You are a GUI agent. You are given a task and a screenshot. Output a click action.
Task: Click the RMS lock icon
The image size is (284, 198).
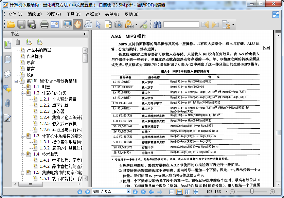129,24
